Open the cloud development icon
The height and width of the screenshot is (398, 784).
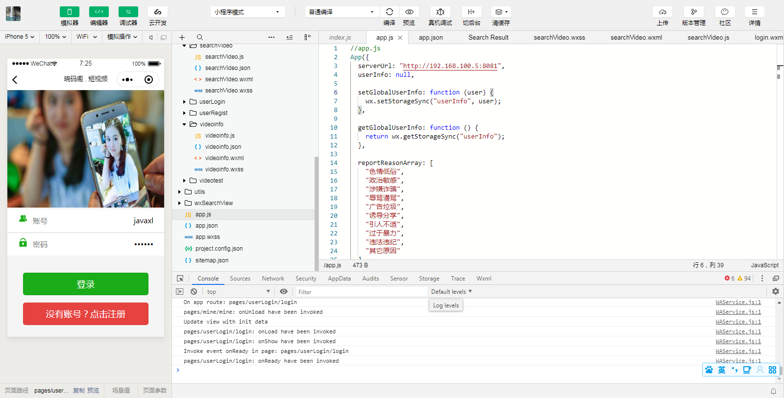(158, 12)
